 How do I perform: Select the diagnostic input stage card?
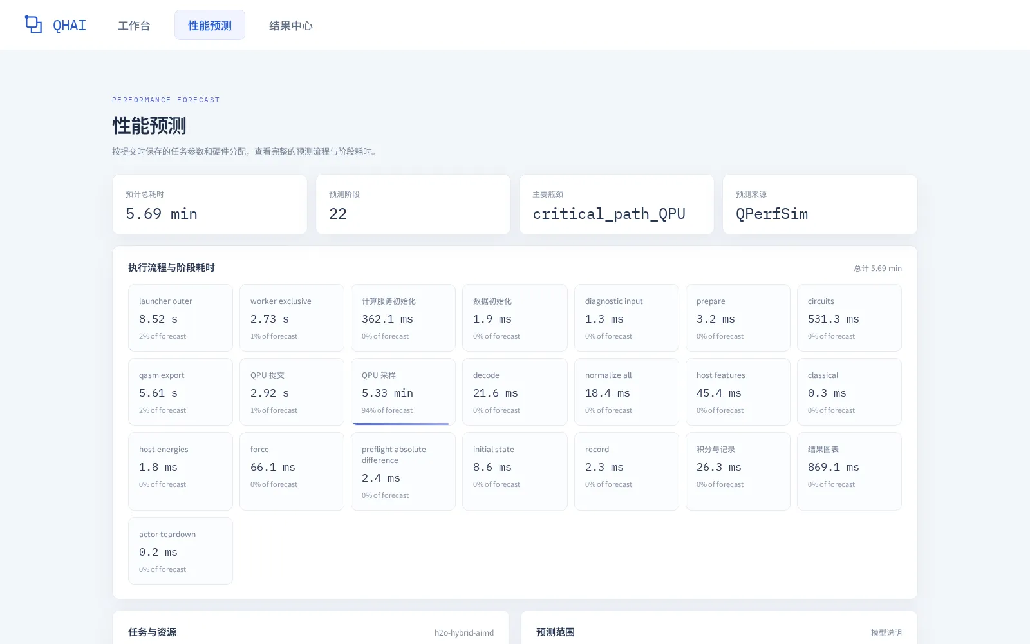(x=626, y=317)
